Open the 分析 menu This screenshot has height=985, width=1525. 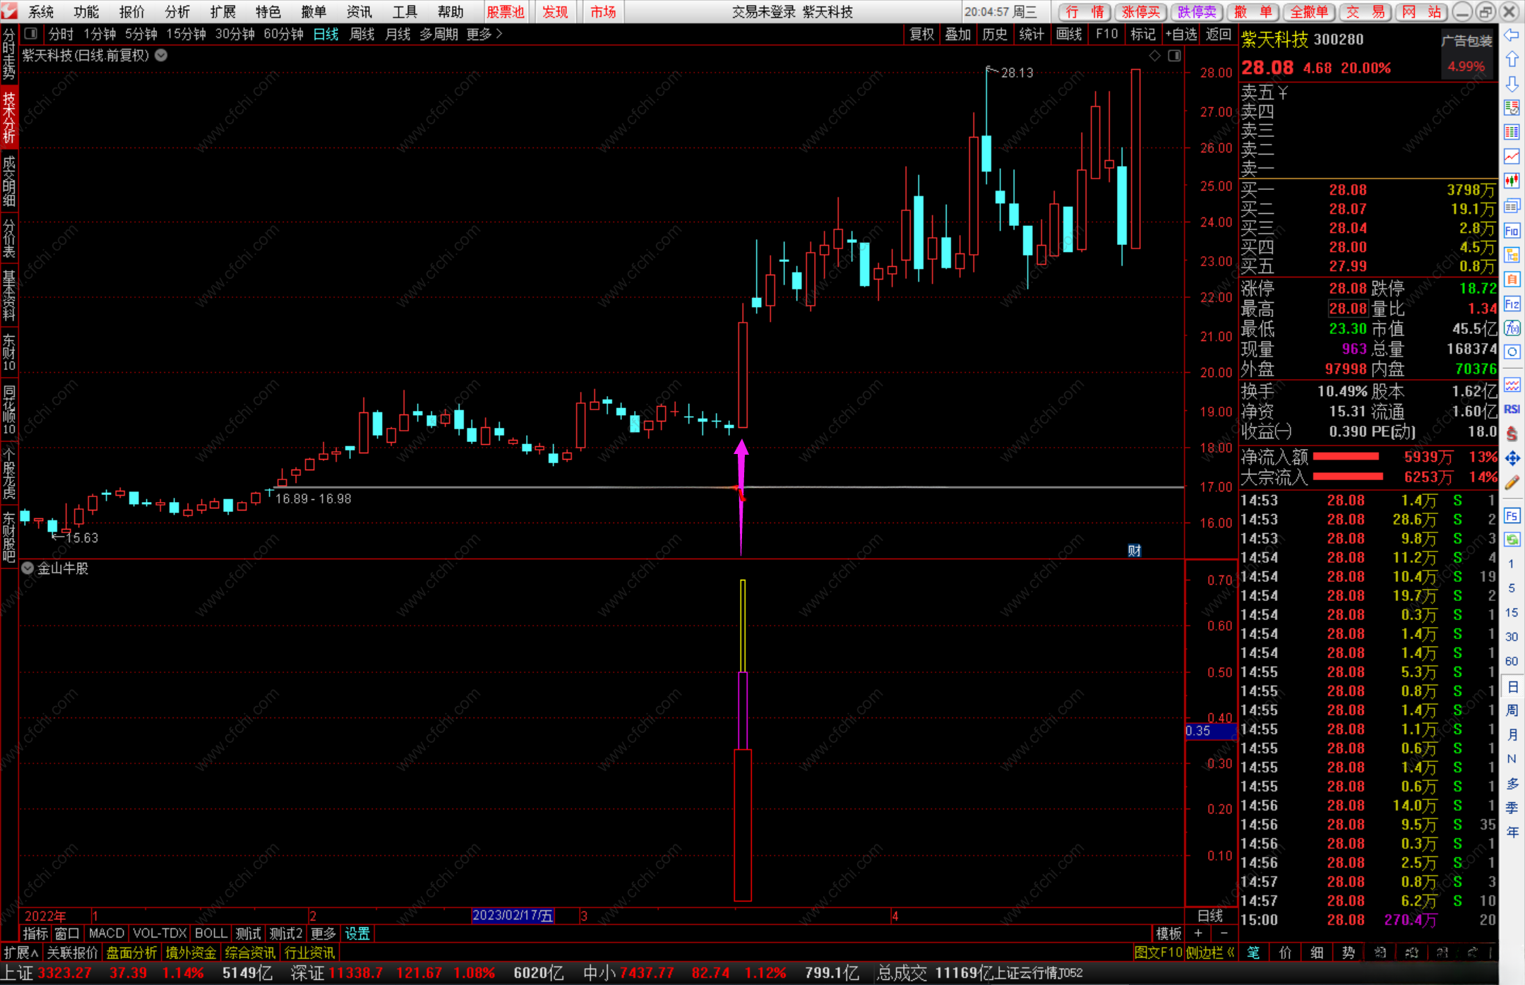177,11
